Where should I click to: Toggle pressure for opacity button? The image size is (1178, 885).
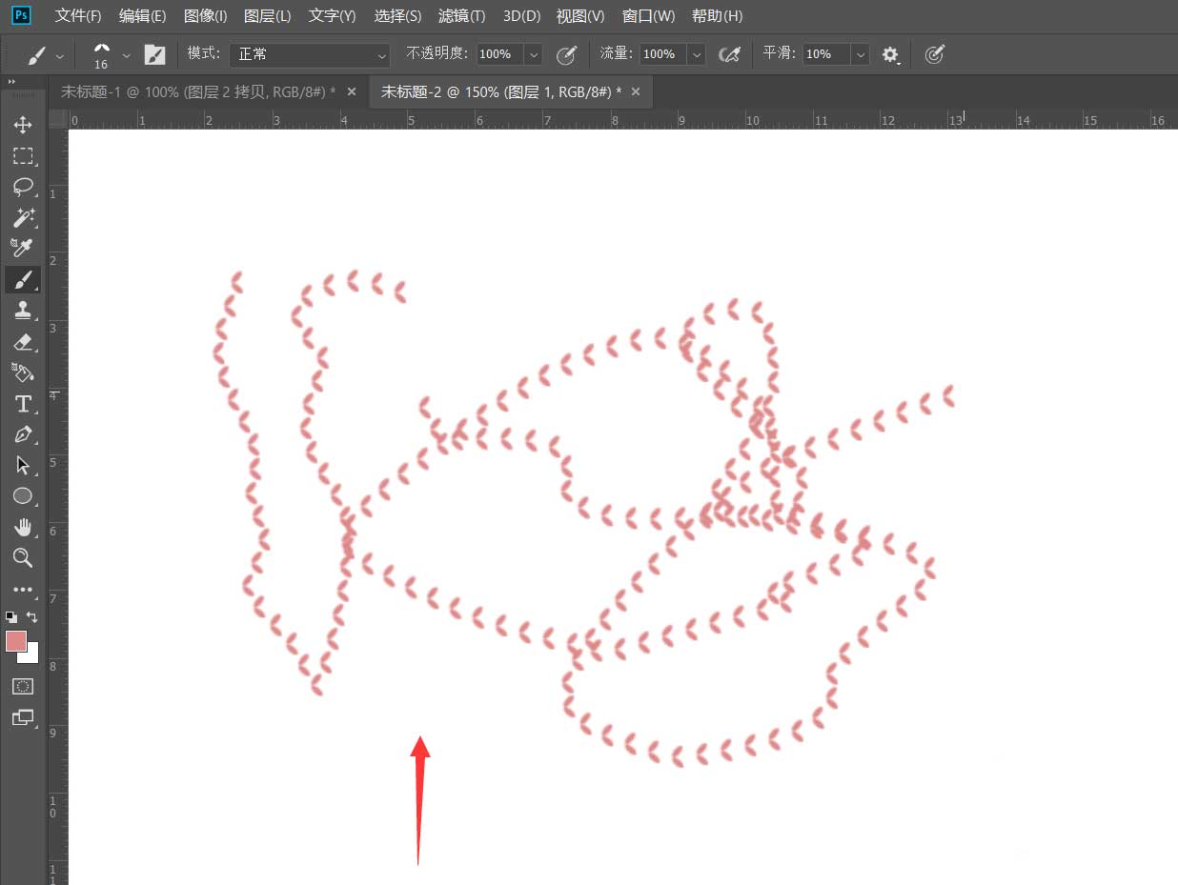tap(566, 54)
